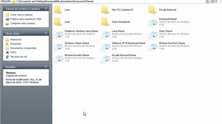Screen dimensions: 222x124
Task: Select the folder name Zune-Usmanistan
Action: (x=121, y=22)
